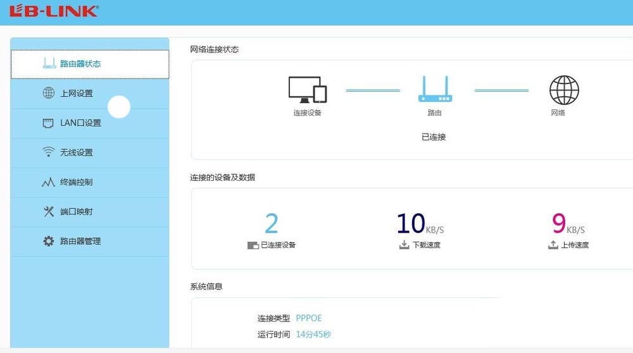Click the 连接设备 label under monitor icon

(x=307, y=113)
